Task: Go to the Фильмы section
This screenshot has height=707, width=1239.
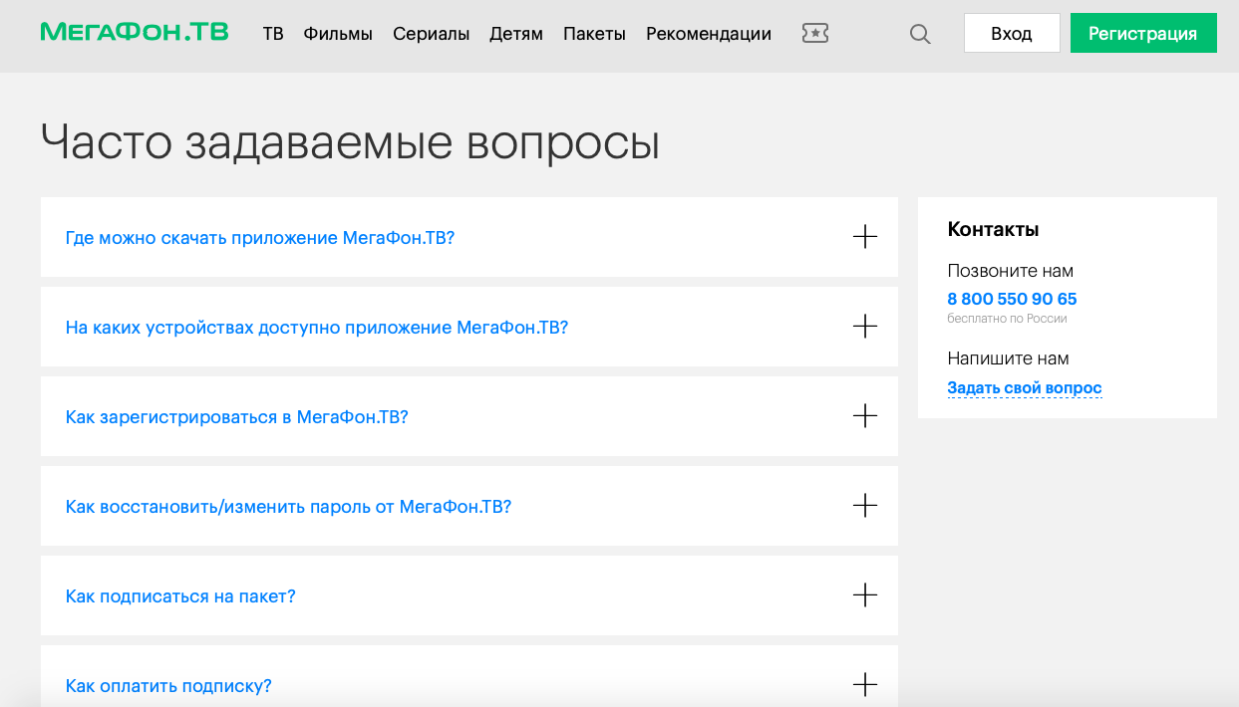Action: tap(338, 34)
